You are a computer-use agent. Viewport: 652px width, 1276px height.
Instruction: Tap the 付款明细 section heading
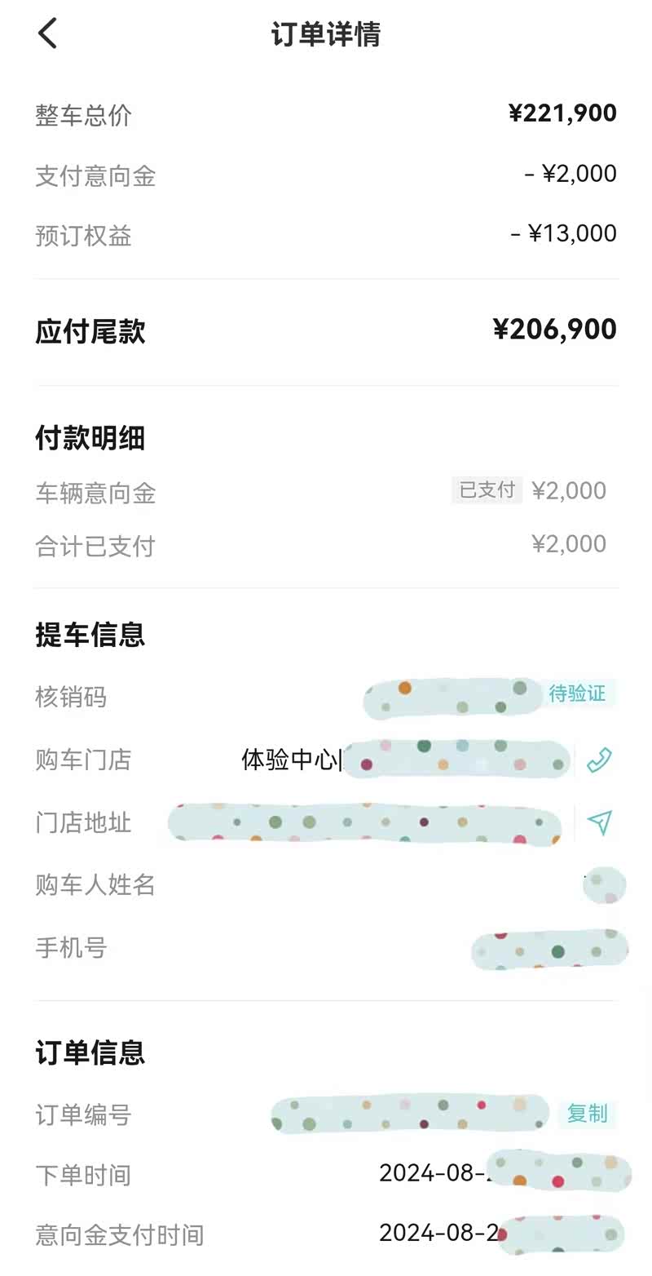click(x=90, y=438)
